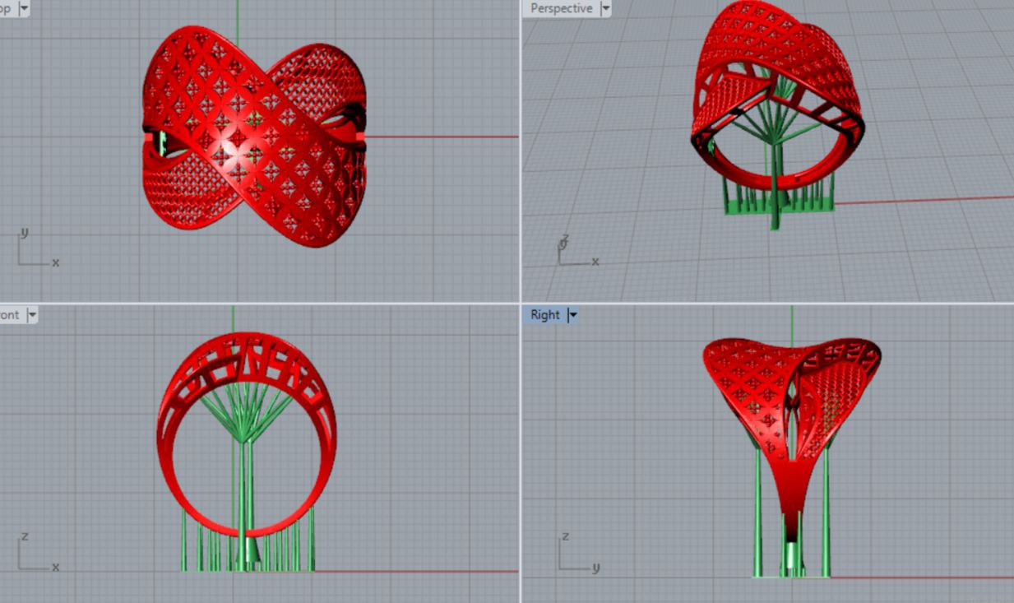Open the Perspective viewport dropdown arrow
Viewport: 1014px width, 603px height.
tap(606, 8)
